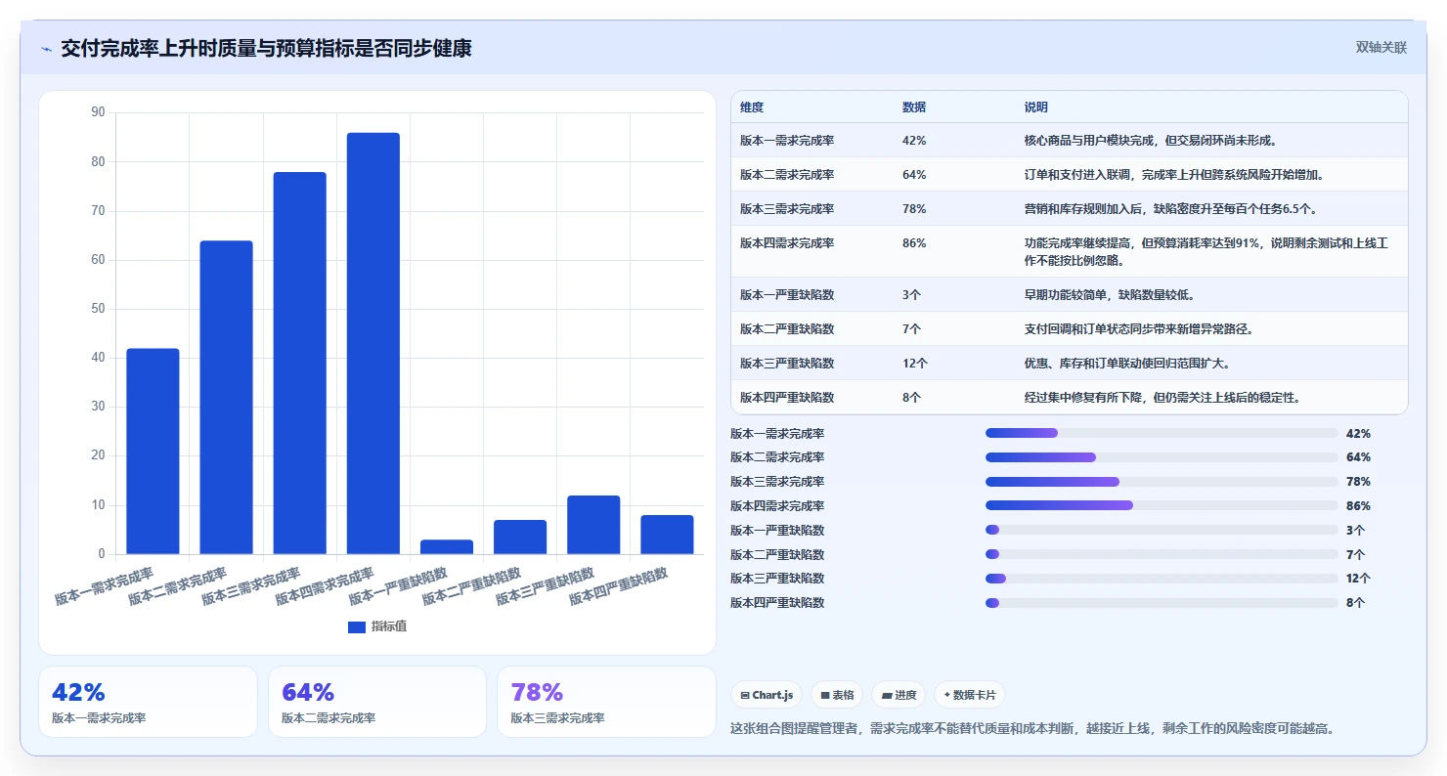The image size is (1447, 776).
Task: Click the 64% progress bar for 版本二需求完成率
Action: [x=1162, y=457]
